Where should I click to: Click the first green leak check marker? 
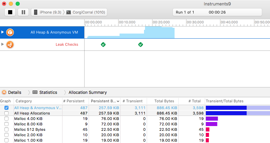[x=103, y=44]
